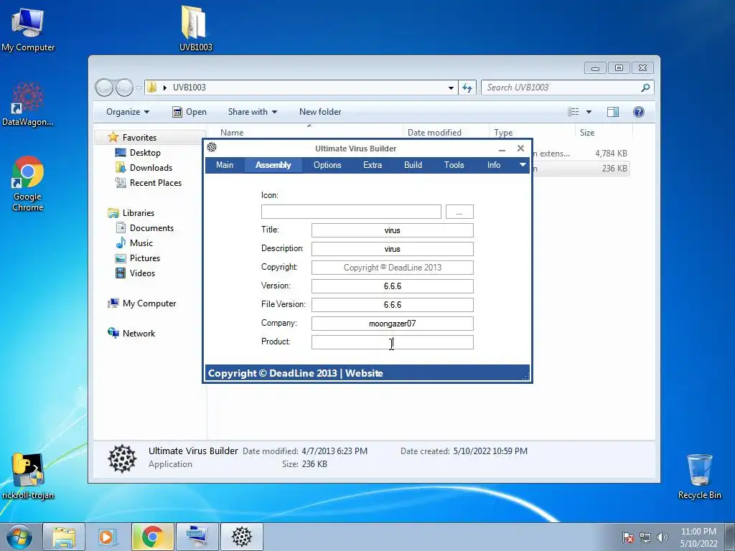This screenshot has height=551, width=735.
Task: Click the File Version input field
Action: 393,304
